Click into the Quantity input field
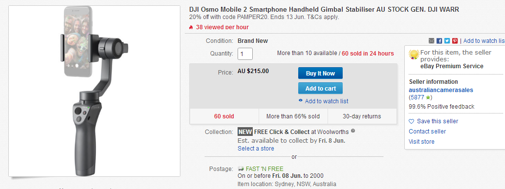This screenshot has width=505, height=189. (x=245, y=54)
